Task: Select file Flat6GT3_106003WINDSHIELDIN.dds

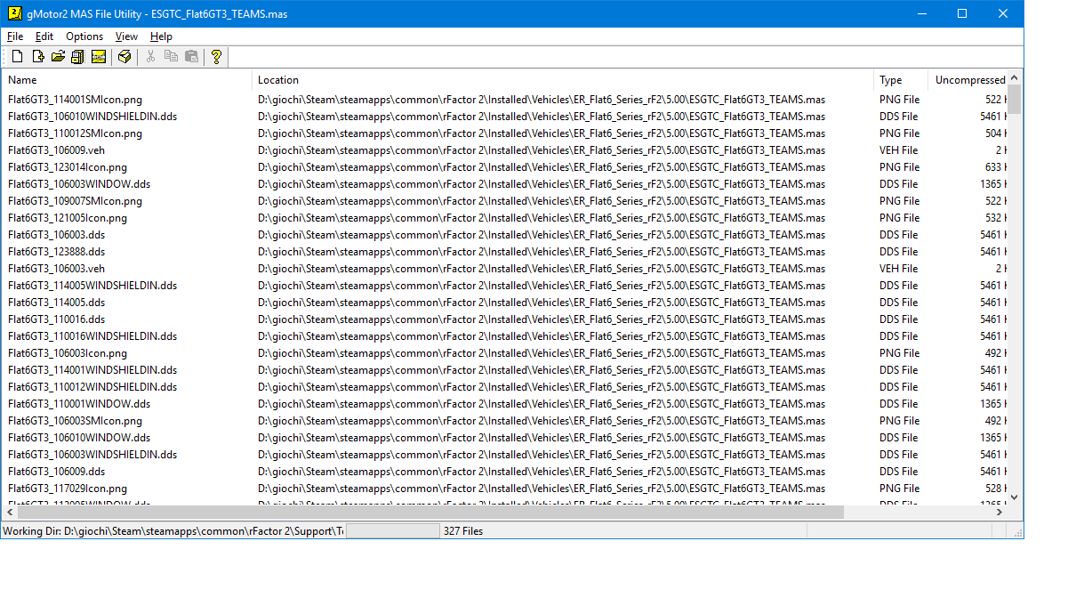Action: [x=92, y=455]
